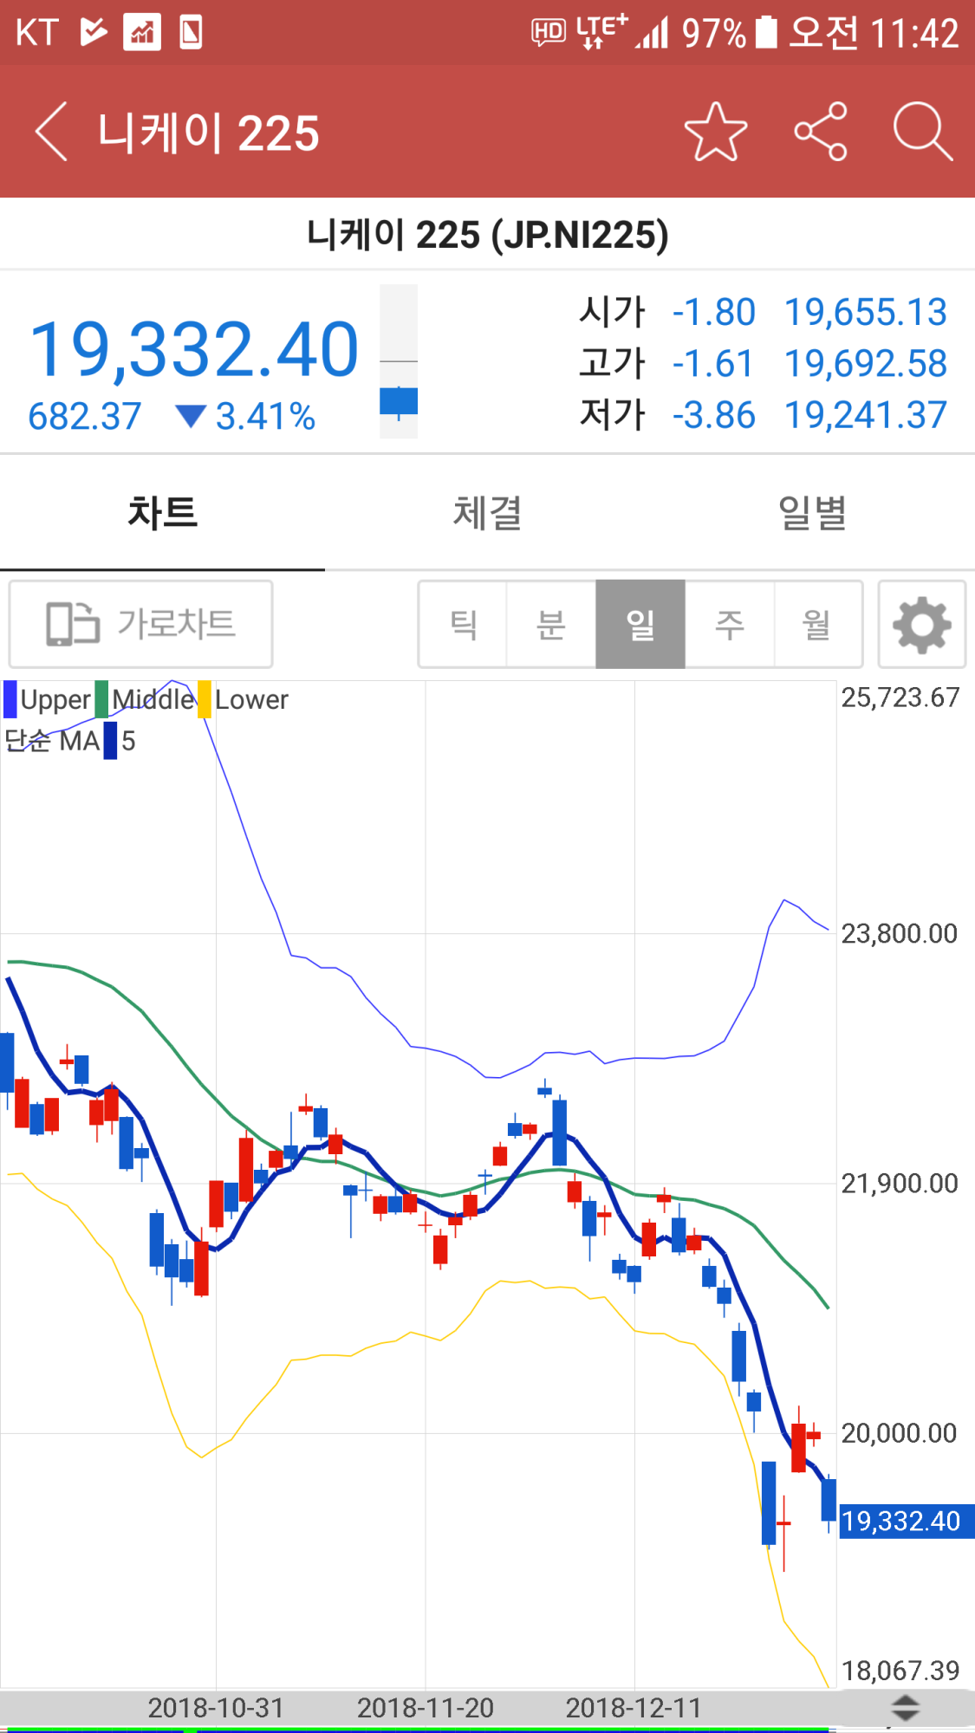Expand chart with up-down arrows handle
Image resolution: width=975 pixels, height=1733 pixels.
coord(905,1709)
